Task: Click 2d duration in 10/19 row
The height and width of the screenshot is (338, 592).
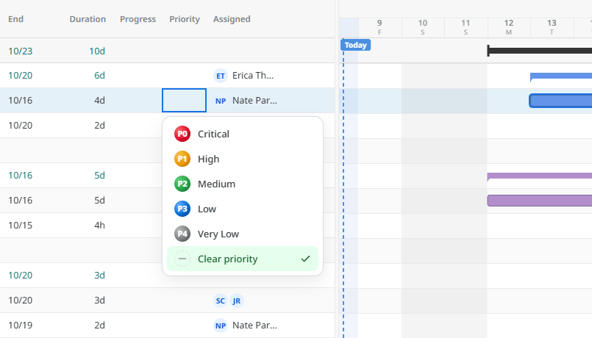Action: [100, 326]
